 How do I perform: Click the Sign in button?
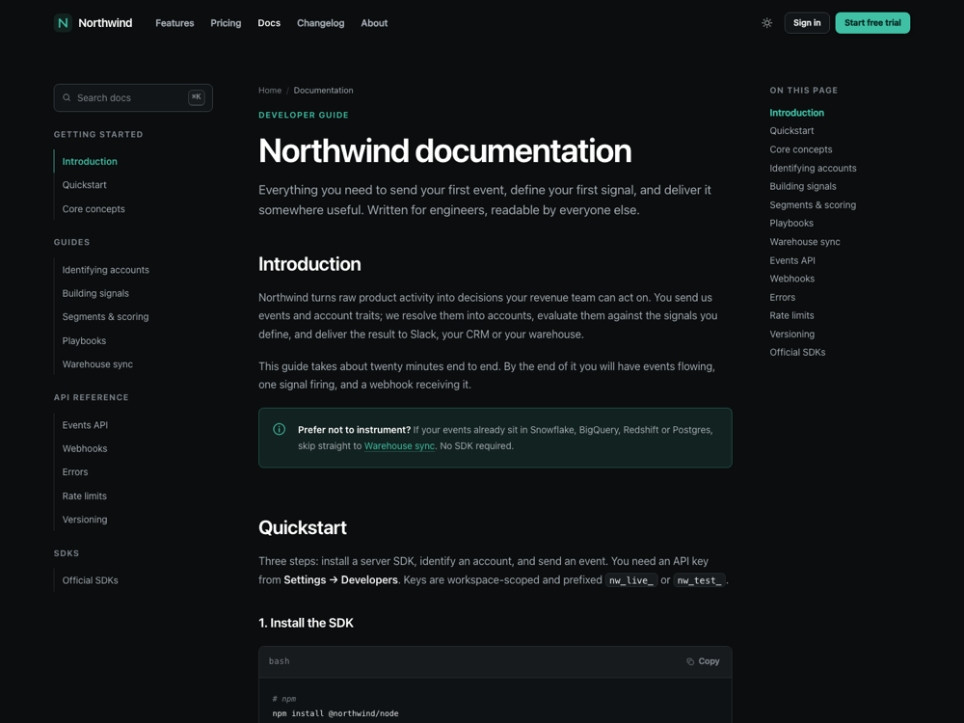[807, 23]
